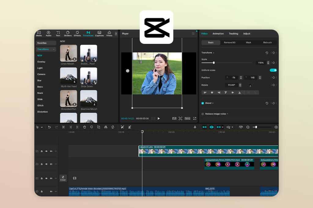Add a marker with the shield icon

pyautogui.click(x=92, y=127)
